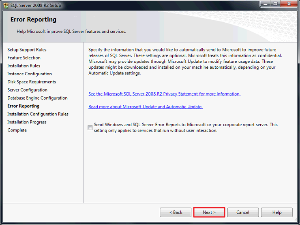The height and width of the screenshot is (225, 300).
Task: Go back with the Back button
Action: (176, 212)
